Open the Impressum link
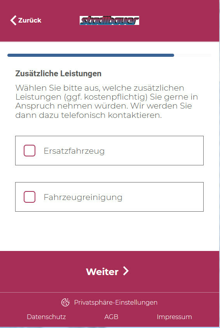Viewport: 220px width, 328px height. [x=174, y=317]
